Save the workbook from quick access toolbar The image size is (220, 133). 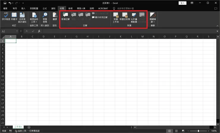coord(5,3)
